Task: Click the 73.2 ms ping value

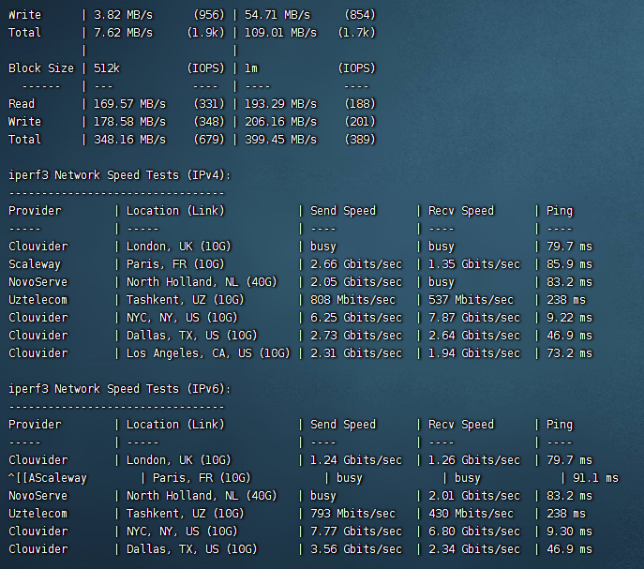Action: 569,353
